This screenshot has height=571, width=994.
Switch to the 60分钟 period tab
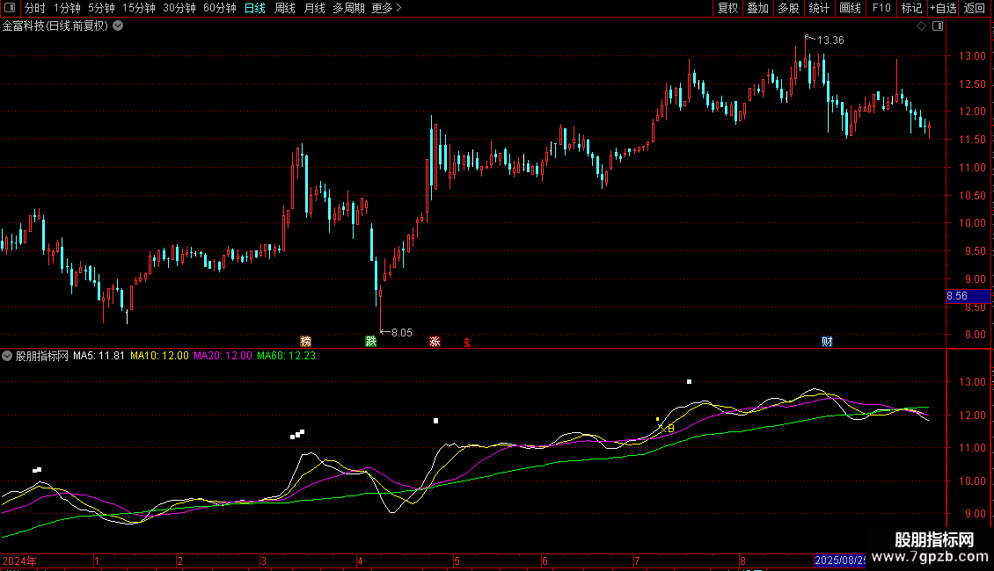tap(219, 8)
